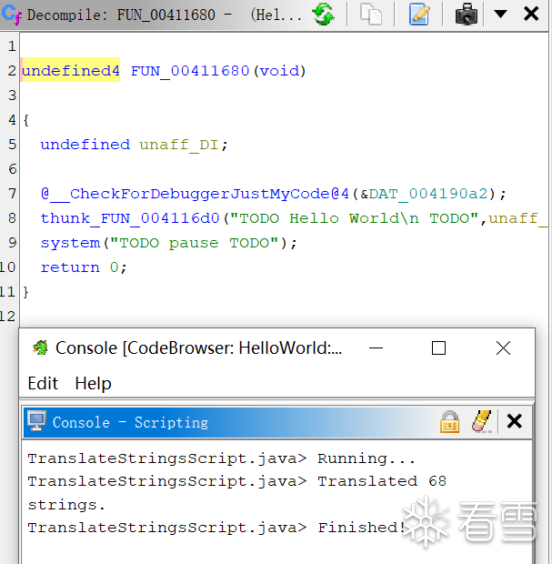The image size is (552, 564).
Task: Click the (void) parameter list
Action: [280, 71]
